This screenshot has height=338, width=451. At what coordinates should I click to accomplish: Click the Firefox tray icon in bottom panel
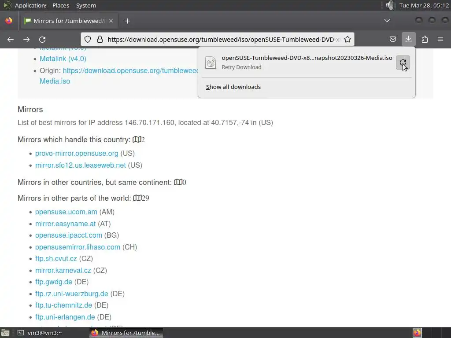(417, 333)
